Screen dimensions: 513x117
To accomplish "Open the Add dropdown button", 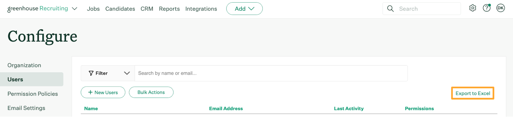I will coord(244,9).
